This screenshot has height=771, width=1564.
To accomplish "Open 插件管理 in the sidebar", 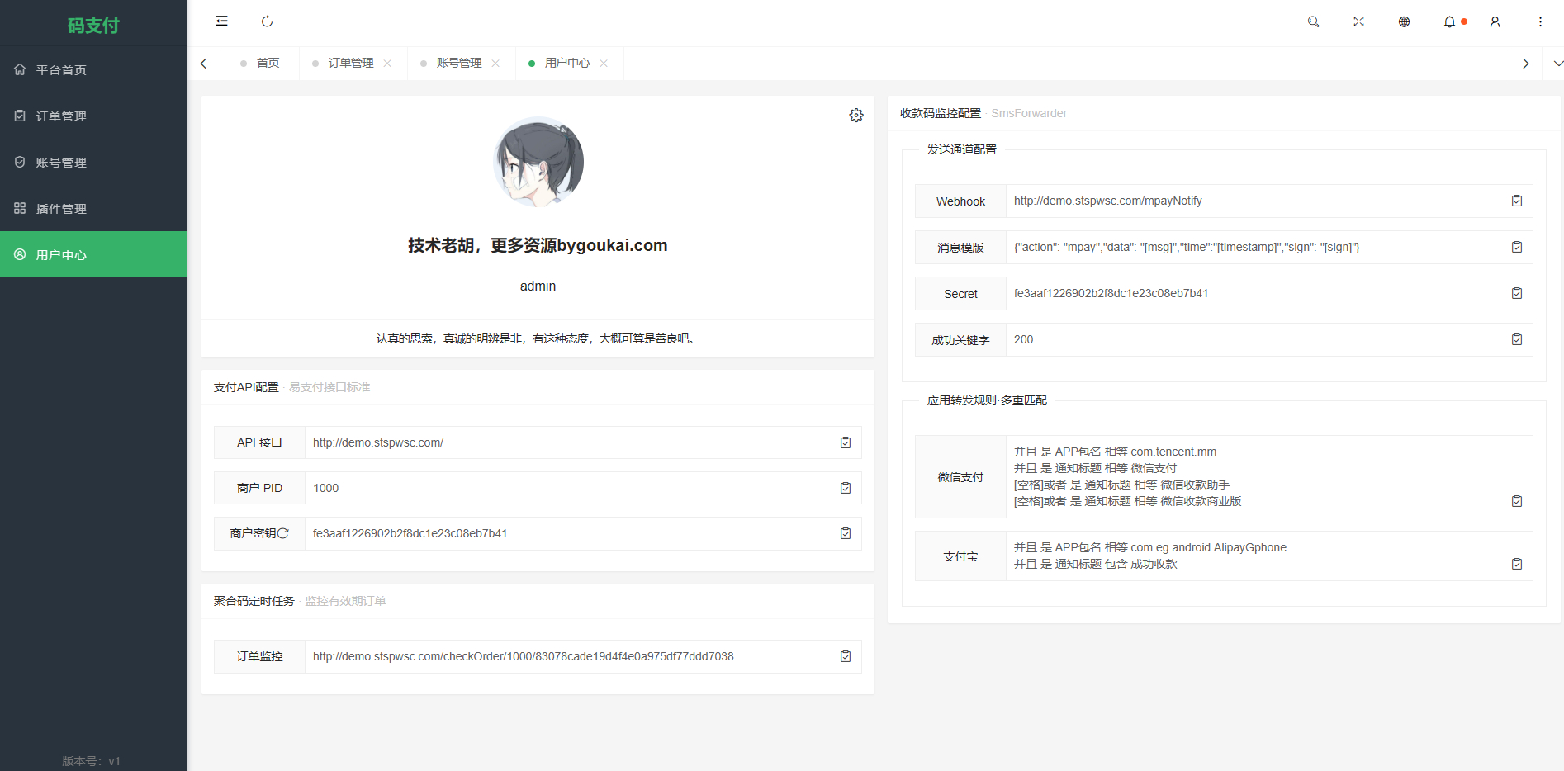I will (x=61, y=209).
